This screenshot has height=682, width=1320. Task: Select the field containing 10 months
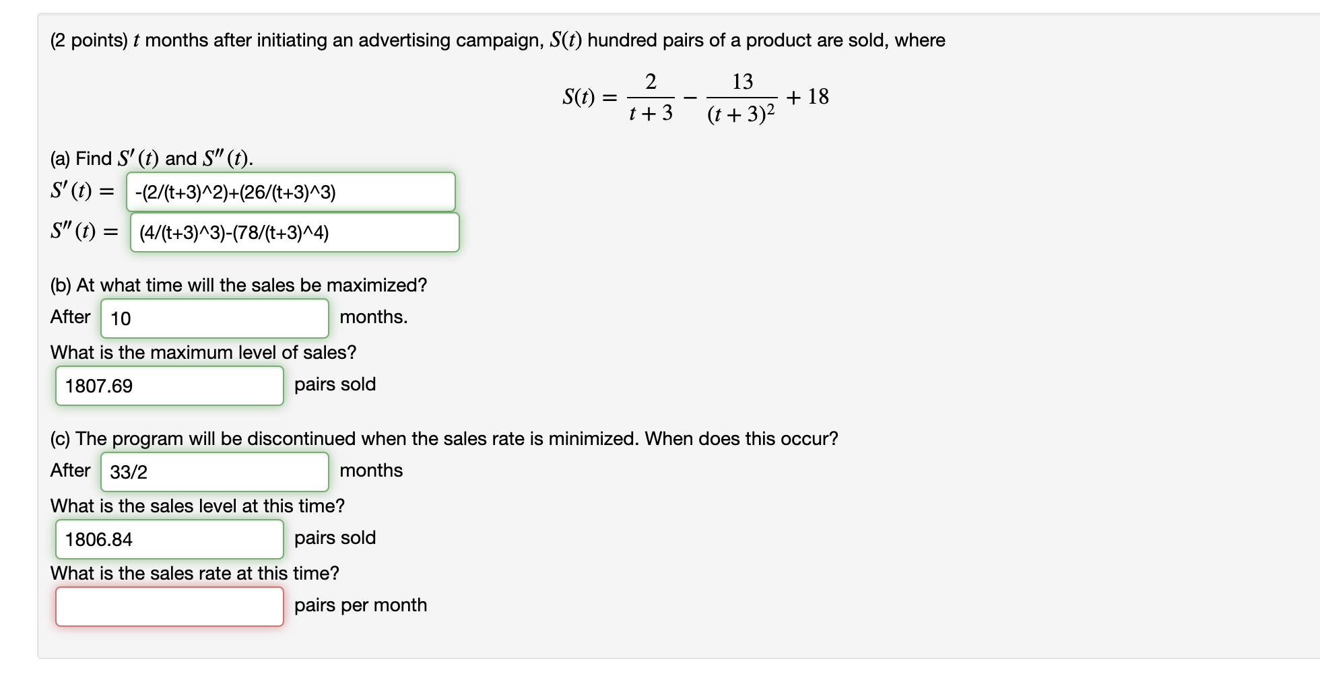click(x=214, y=317)
